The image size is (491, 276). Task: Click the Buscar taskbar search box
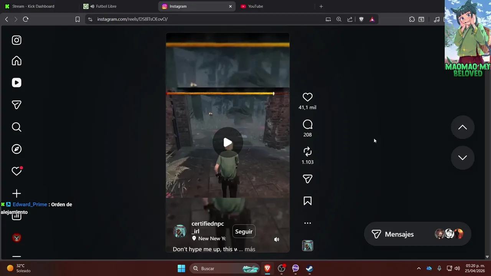[x=225, y=268]
